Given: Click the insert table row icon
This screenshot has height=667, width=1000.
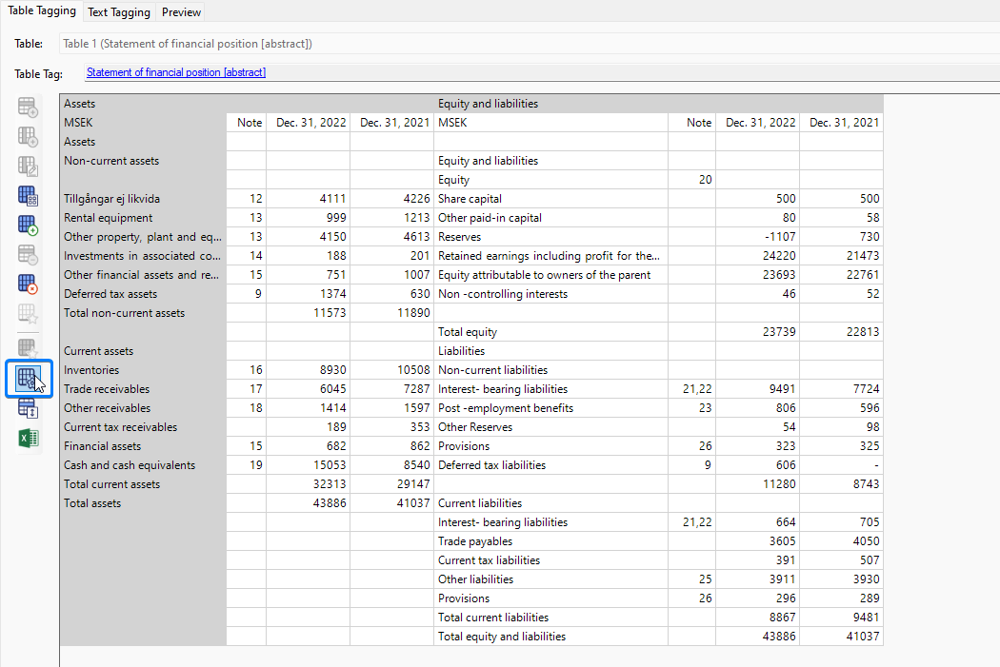Looking at the screenshot, I should [x=28, y=107].
